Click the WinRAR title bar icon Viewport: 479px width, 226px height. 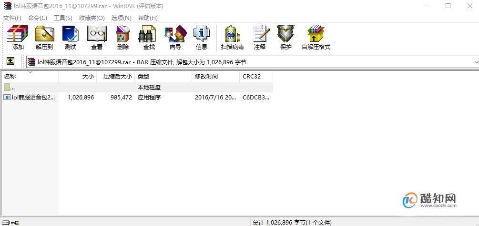(7, 6)
